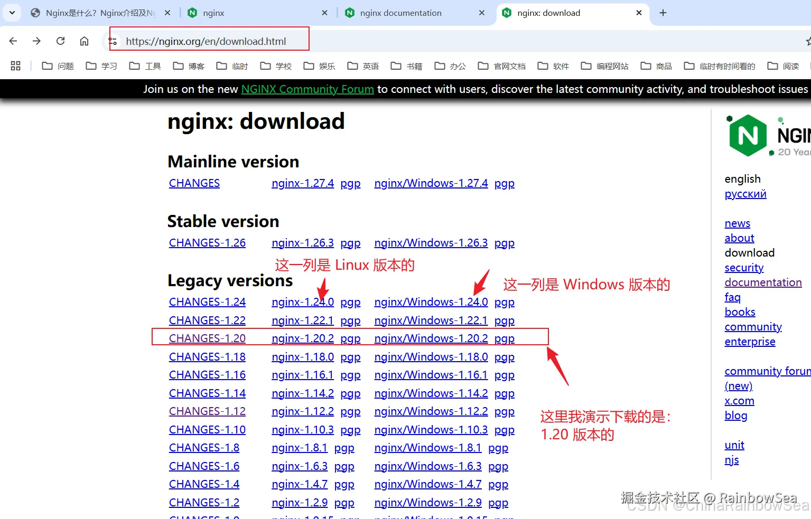Open the 学校 bookmarks folder
811x519 pixels.
[x=276, y=66]
